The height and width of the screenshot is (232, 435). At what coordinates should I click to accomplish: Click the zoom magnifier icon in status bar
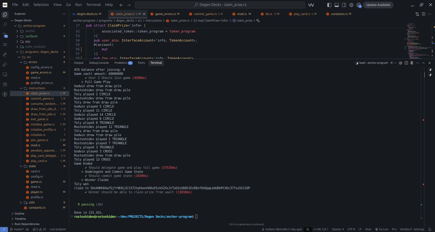pyautogui.click(x=307, y=229)
